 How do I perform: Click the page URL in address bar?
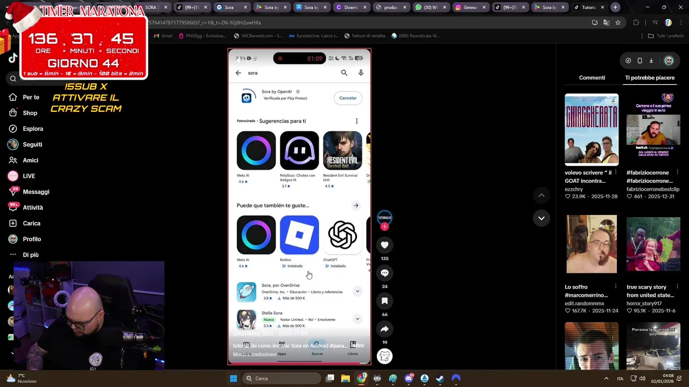tap(205, 23)
